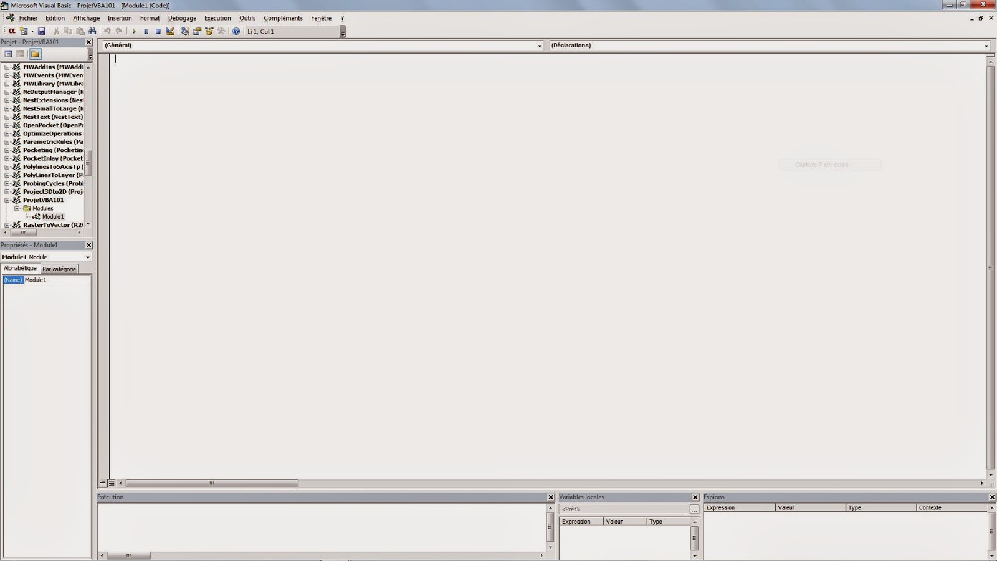Open the Fichier menu
This screenshot has width=997, height=561.
(x=28, y=18)
